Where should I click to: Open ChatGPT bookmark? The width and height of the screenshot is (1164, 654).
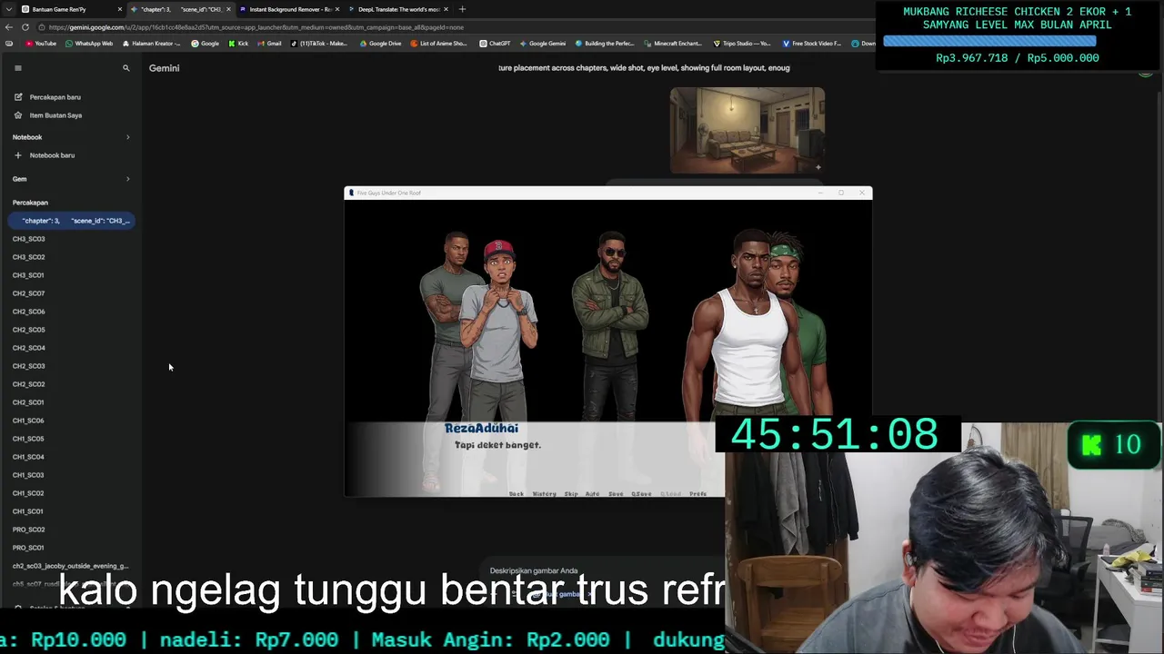[x=495, y=44]
